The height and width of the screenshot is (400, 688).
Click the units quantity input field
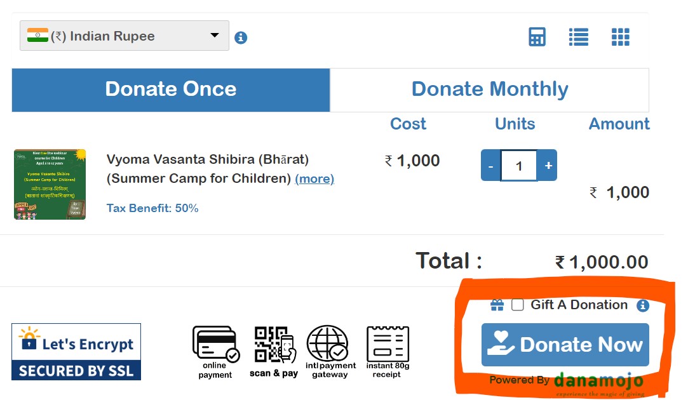(x=519, y=166)
